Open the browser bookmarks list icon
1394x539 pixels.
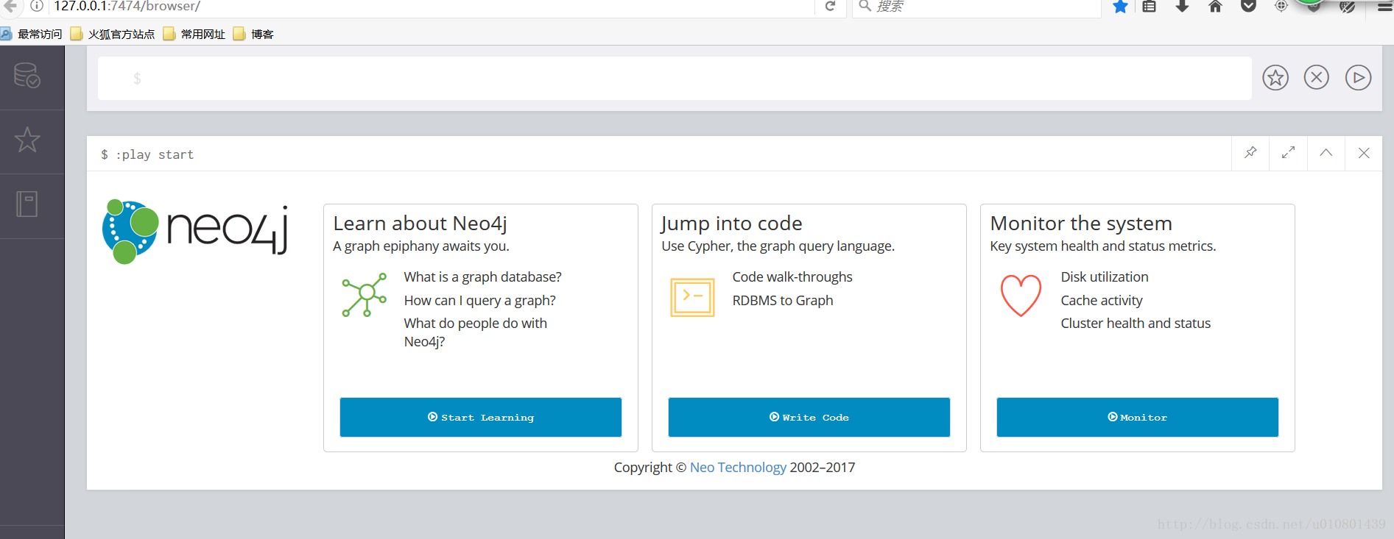point(1150,7)
